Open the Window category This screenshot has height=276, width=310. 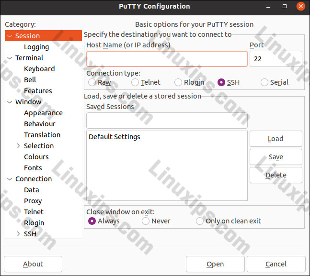click(28, 102)
